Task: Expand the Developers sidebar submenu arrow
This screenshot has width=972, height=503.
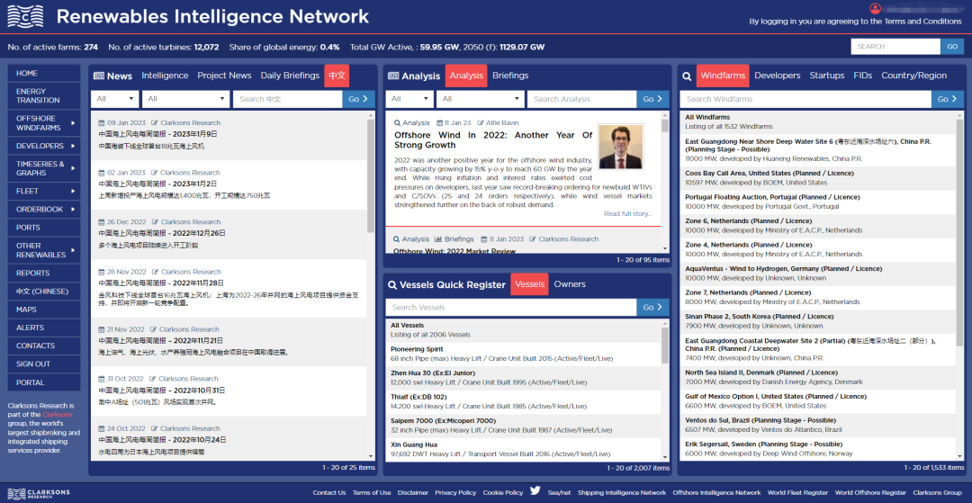Action: coord(73,146)
